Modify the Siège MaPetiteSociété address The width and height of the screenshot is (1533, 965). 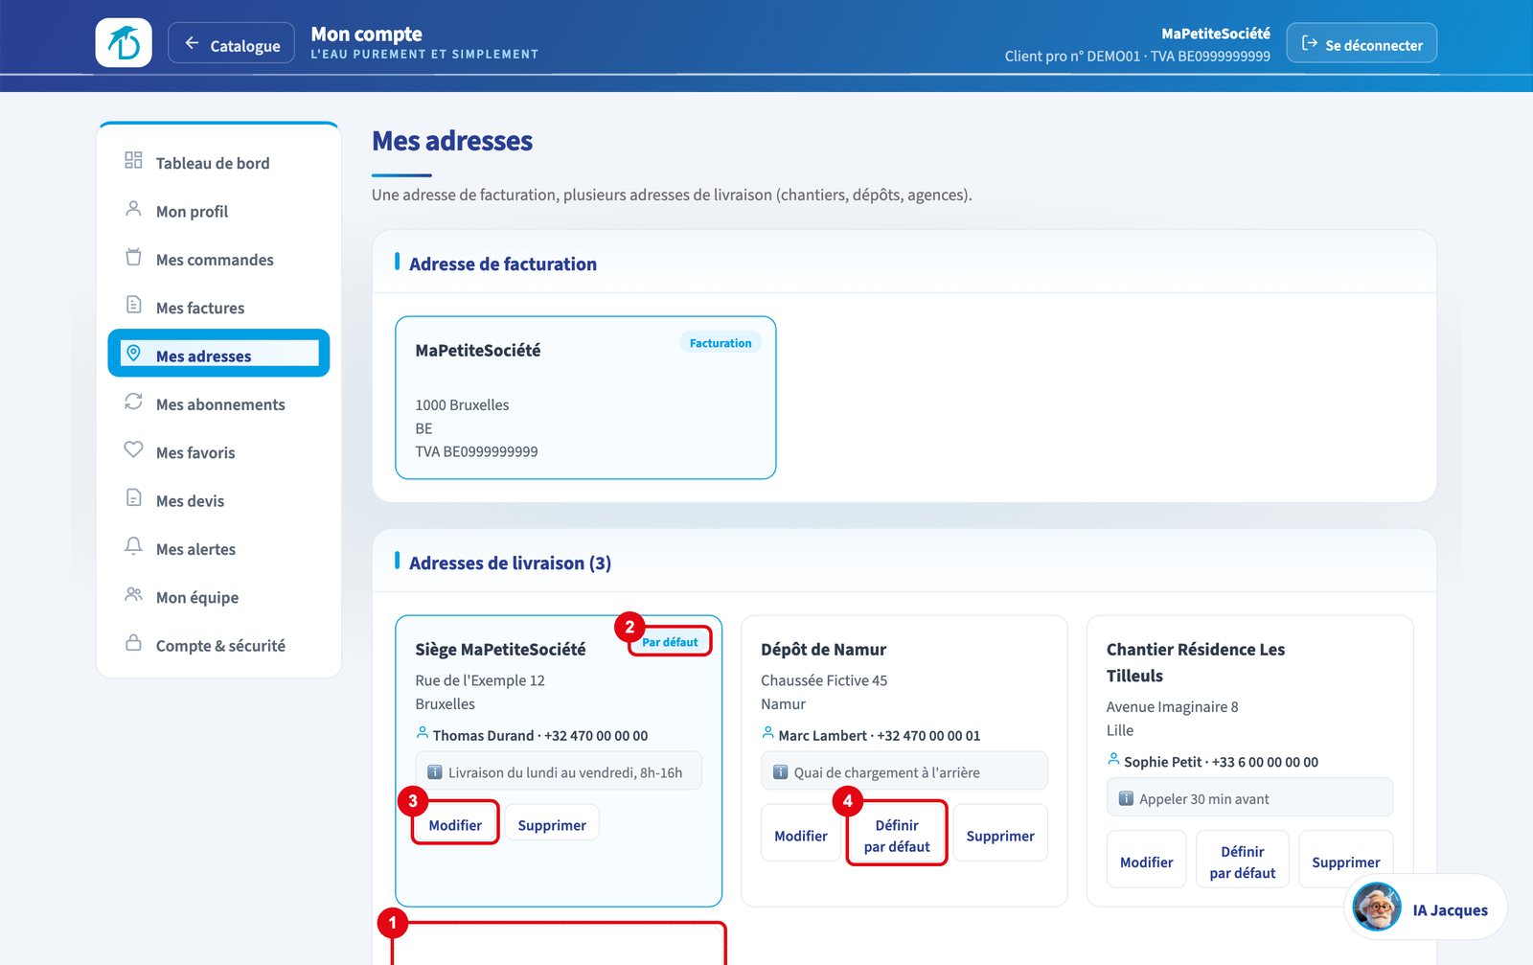(x=455, y=823)
